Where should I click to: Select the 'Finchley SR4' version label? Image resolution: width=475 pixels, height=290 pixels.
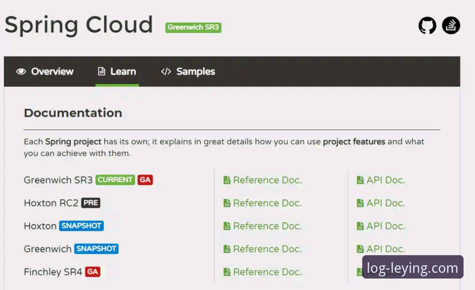(x=53, y=272)
